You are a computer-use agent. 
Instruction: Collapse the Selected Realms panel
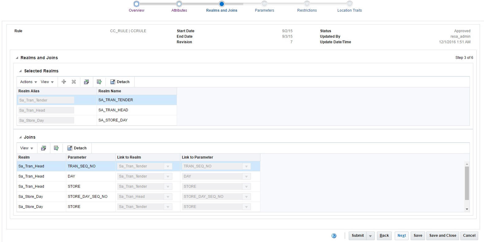pyautogui.click(x=20, y=71)
